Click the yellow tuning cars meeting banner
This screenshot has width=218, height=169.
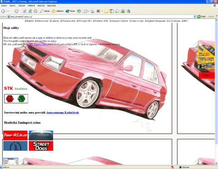[x=206, y=57]
